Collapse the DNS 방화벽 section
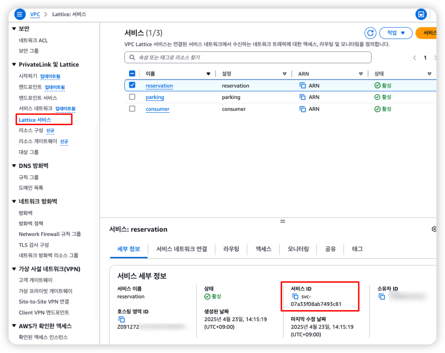Image resolution: width=445 pixels, height=353 pixels. pos(14,166)
